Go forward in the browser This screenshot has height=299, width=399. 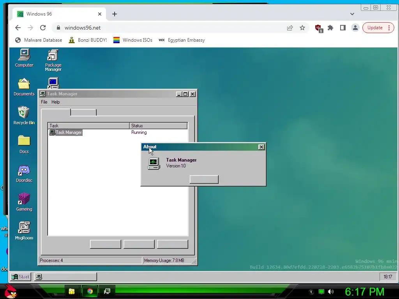[30, 28]
